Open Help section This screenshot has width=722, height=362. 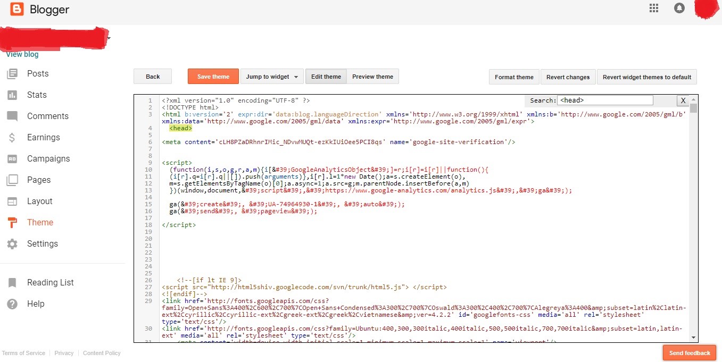tap(36, 304)
